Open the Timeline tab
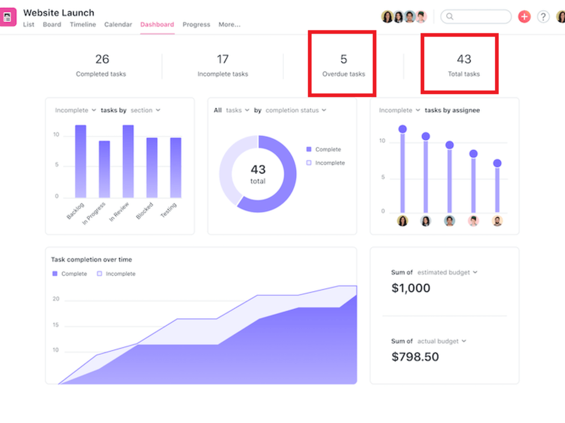Image resolution: width=565 pixels, height=423 pixels. 83,24
